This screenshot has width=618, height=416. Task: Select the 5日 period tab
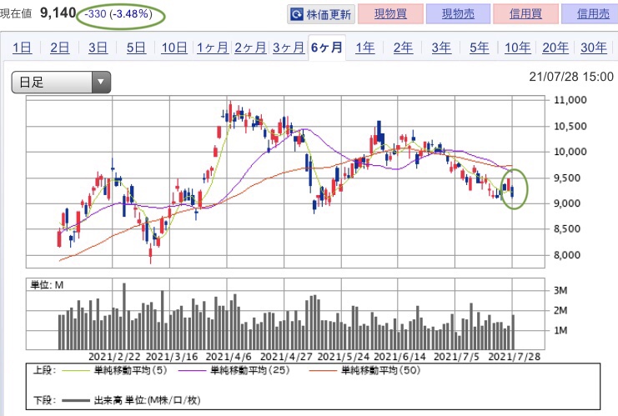(x=136, y=48)
